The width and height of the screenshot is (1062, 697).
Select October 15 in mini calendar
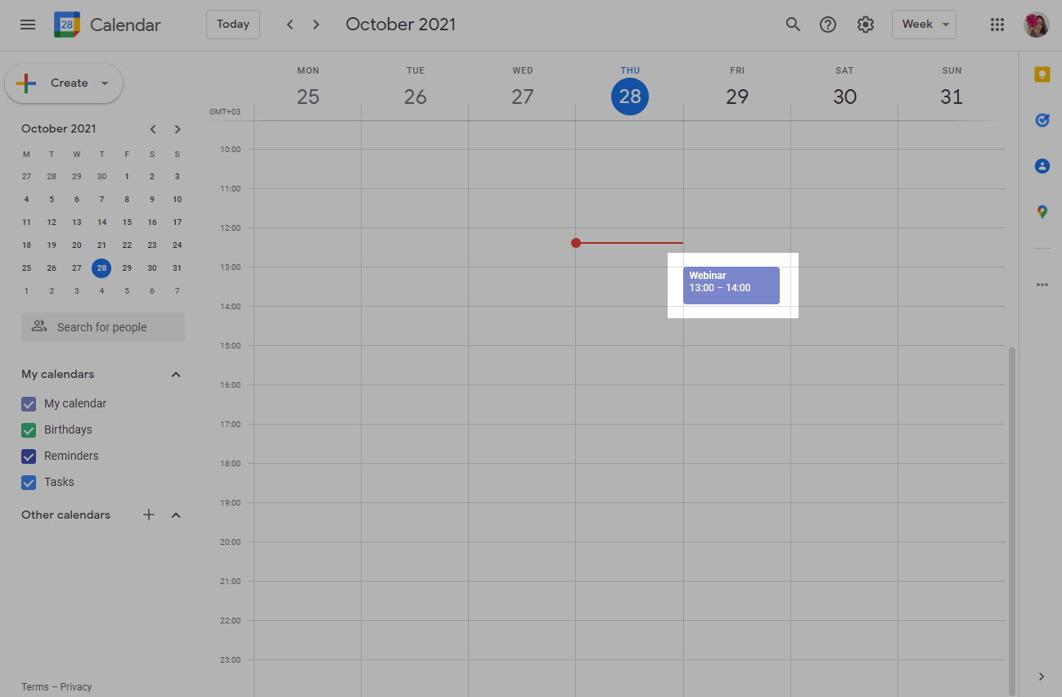click(127, 223)
